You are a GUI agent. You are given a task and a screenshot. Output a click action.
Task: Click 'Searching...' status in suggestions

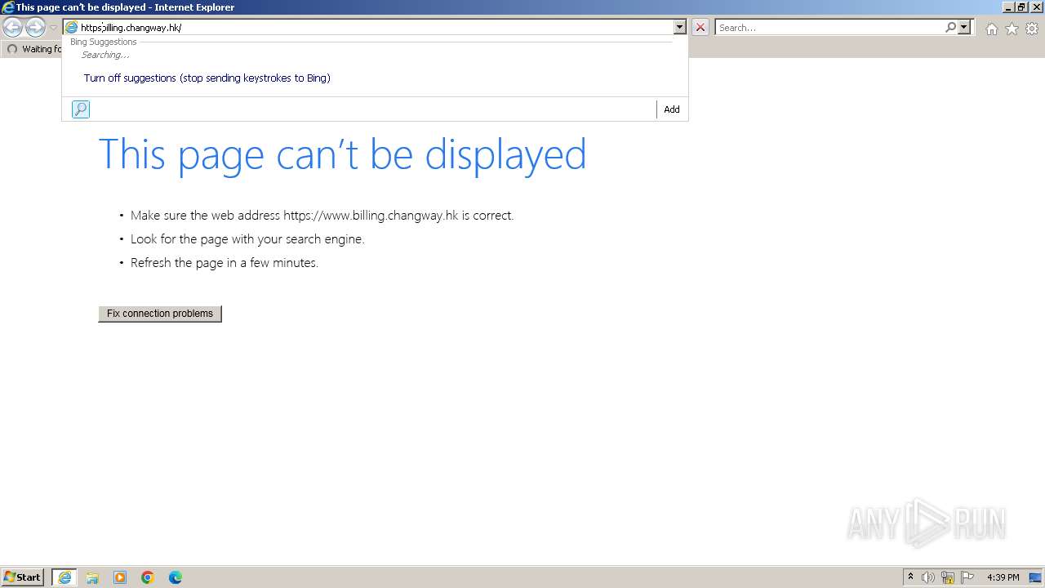point(105,56)
